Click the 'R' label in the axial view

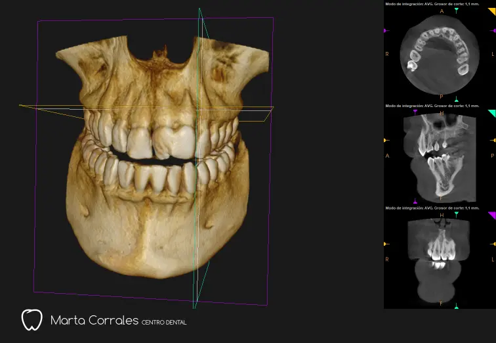point(387,54)
